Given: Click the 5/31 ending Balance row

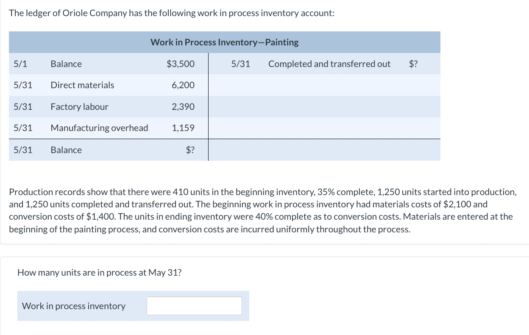Looking at the screenshot, I should (x=66, y=150).
